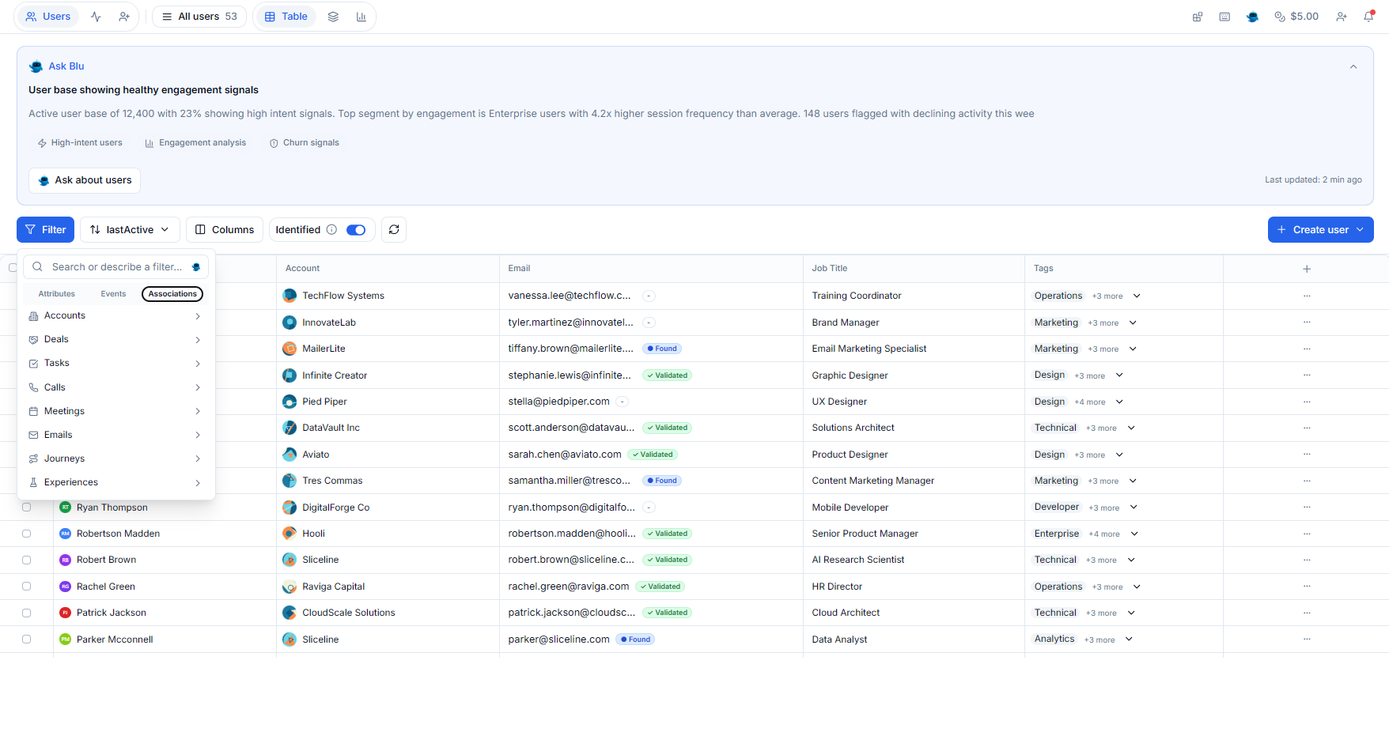Select the Associations tab in the filter panel
This screenshot has height=747, width=1389.
coord(172,293)
